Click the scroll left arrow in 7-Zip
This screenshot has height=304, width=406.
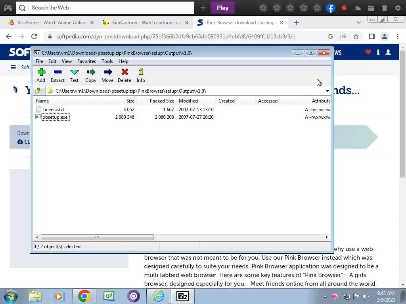point(37,237)
